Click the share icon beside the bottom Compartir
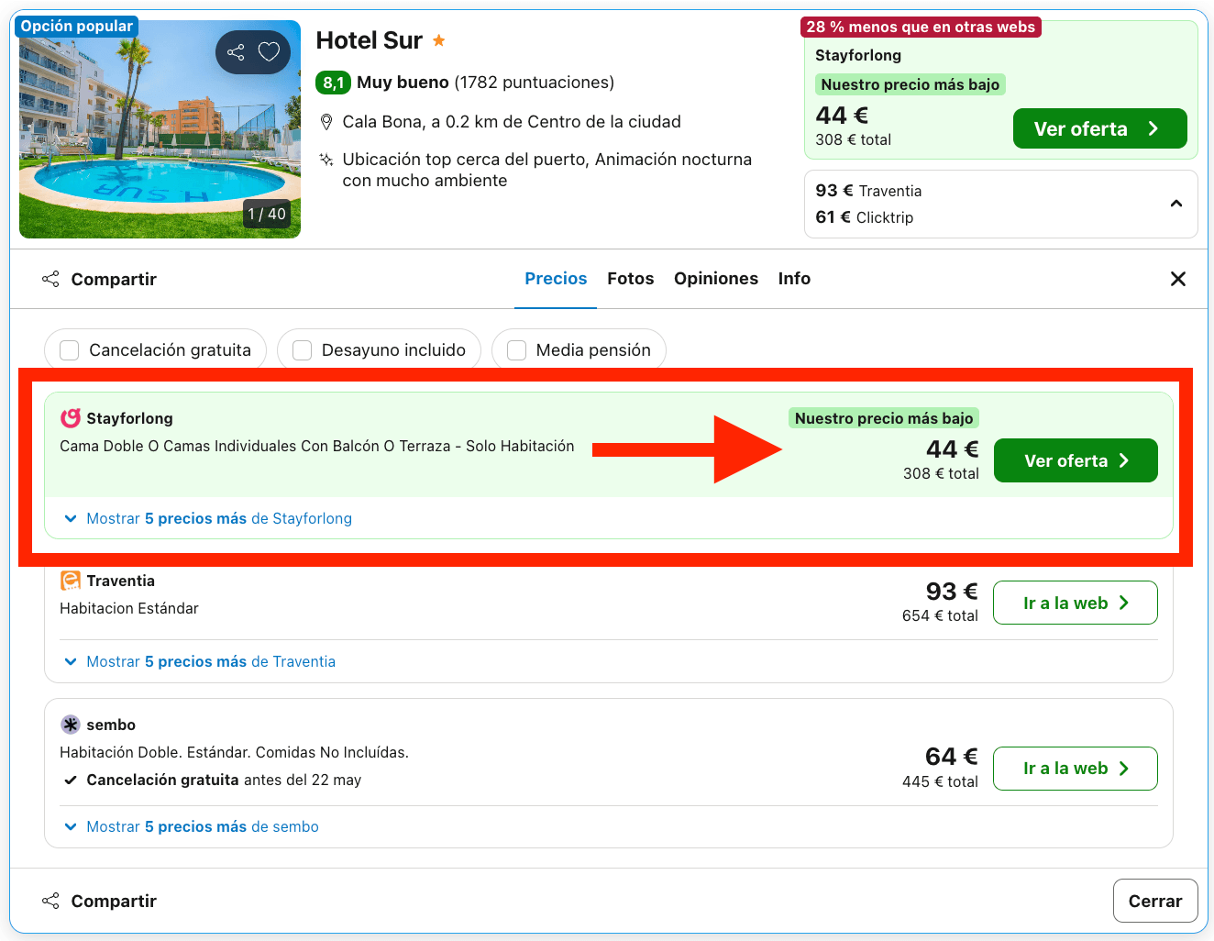The height and width of the screenshot is (941, 1214). click(x=50, y=901)
